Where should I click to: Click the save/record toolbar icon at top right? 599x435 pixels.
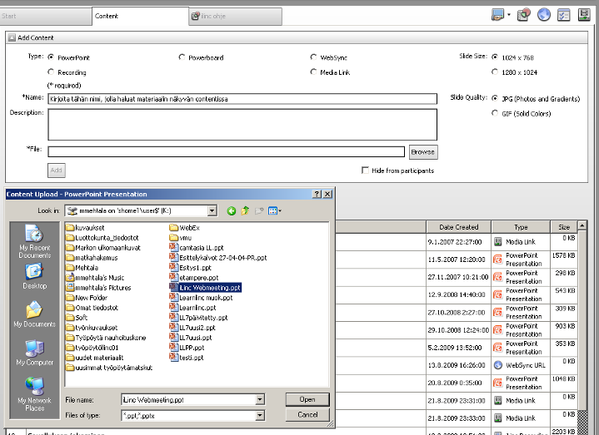click(x=584, y=15)
